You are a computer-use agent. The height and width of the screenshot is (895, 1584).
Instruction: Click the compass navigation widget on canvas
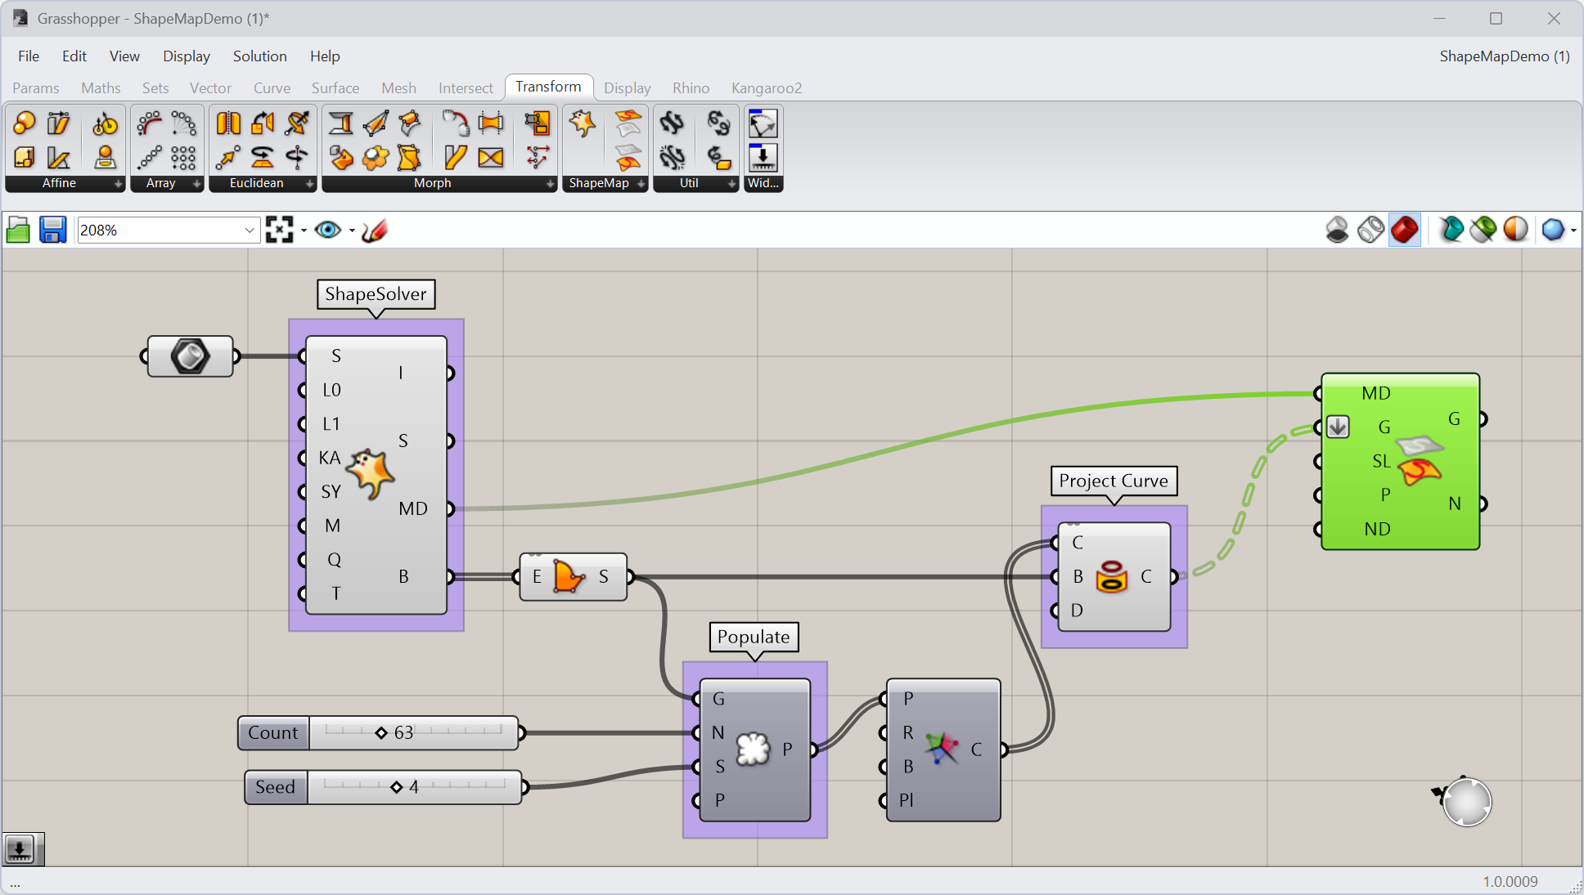1466,802
